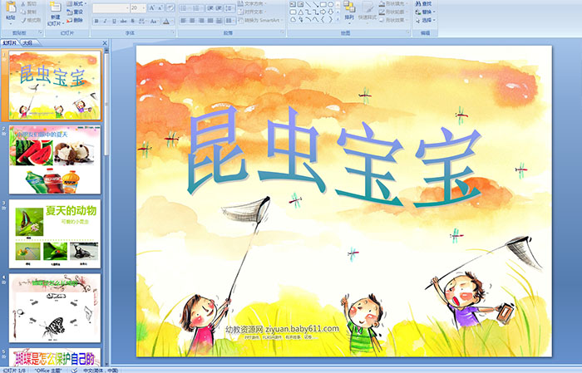Viewport: 582px width, 373px height.
Task: Open Text Direction (文字方向) menu
Action: [252, 3]
